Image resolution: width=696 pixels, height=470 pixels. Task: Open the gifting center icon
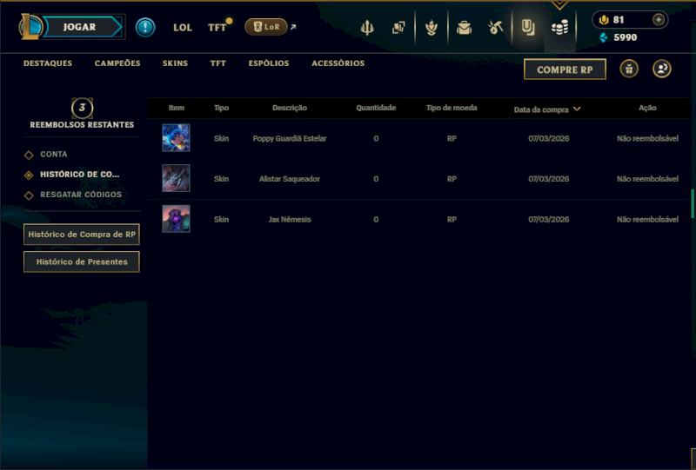tap(629, 69)
